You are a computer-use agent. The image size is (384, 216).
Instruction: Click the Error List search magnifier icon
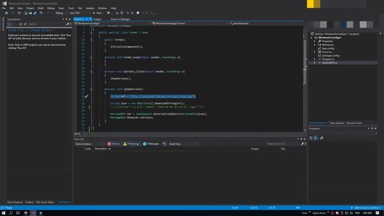coord(302,144)
